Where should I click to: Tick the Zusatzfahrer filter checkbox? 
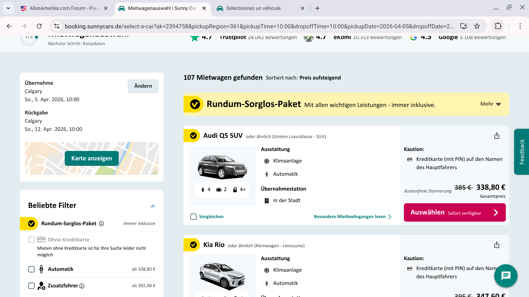click(x=31, y=286)
